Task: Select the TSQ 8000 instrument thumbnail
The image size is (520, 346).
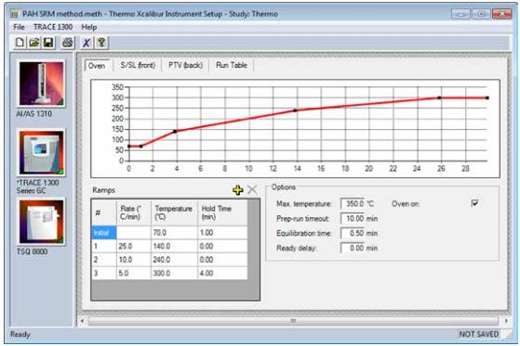Action: click(x=42, y=222)
